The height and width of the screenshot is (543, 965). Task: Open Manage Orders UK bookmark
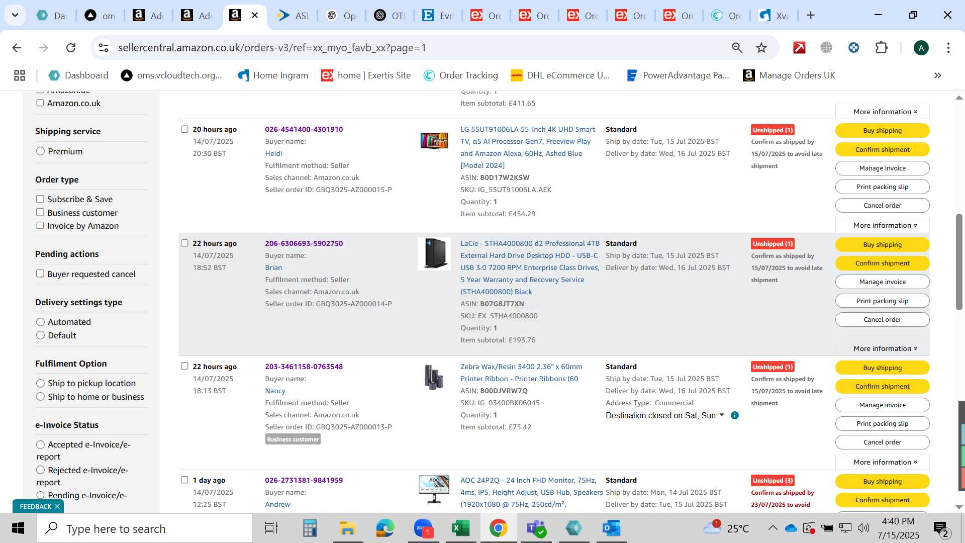[x=789, y=75]
